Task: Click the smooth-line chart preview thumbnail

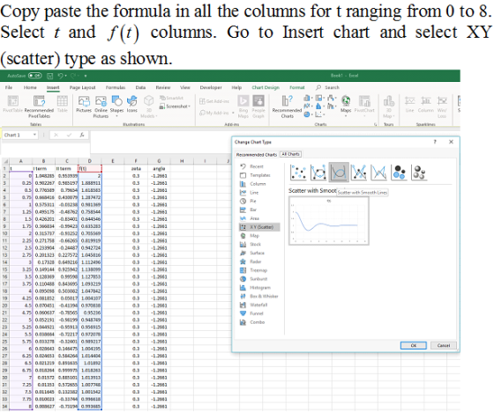Action: tap(328, 221)
